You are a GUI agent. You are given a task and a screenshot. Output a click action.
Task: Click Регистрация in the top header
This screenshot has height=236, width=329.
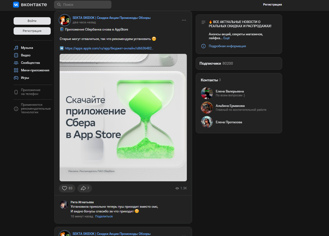point(272,4)
